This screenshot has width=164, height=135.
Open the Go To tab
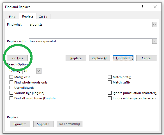tap(43, 17)
